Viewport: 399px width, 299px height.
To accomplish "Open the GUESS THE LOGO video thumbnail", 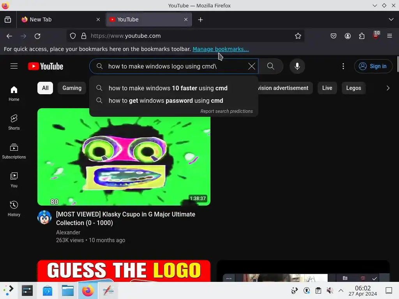I will (x=124, y=271).
